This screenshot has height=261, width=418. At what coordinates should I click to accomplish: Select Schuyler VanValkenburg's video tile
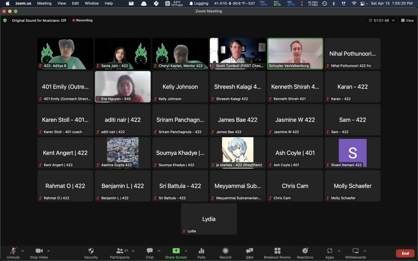(x=295, y=53)
